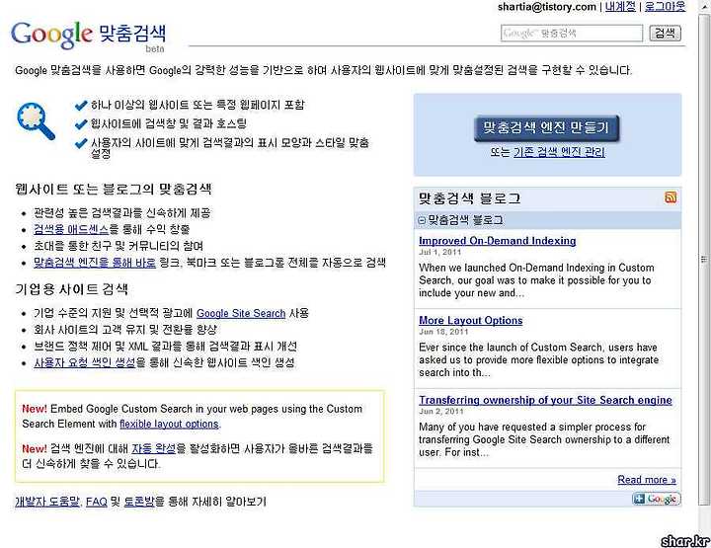Open Transferring ownership of your Site Search engine
This screenshot has width=711, height=548.
pyautogui.click(x=545, y=400)
